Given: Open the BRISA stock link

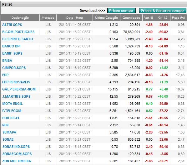Looking at the screenshot, I should click(x=7, y=61).
